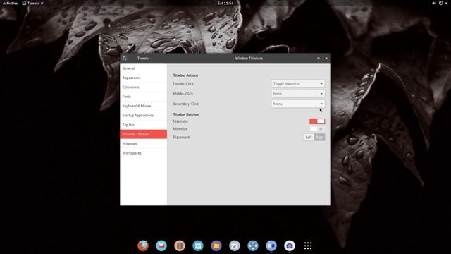This screenshot has width=451, height=254.
Task: Click the Secondary-Click label
Action: pos(186,104)
